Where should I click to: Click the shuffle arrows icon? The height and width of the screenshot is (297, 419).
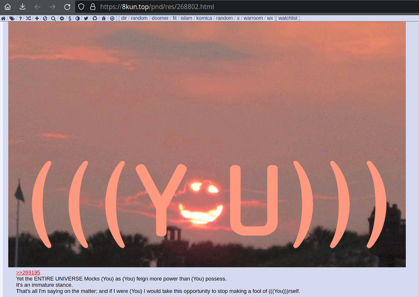coord(28,18)
